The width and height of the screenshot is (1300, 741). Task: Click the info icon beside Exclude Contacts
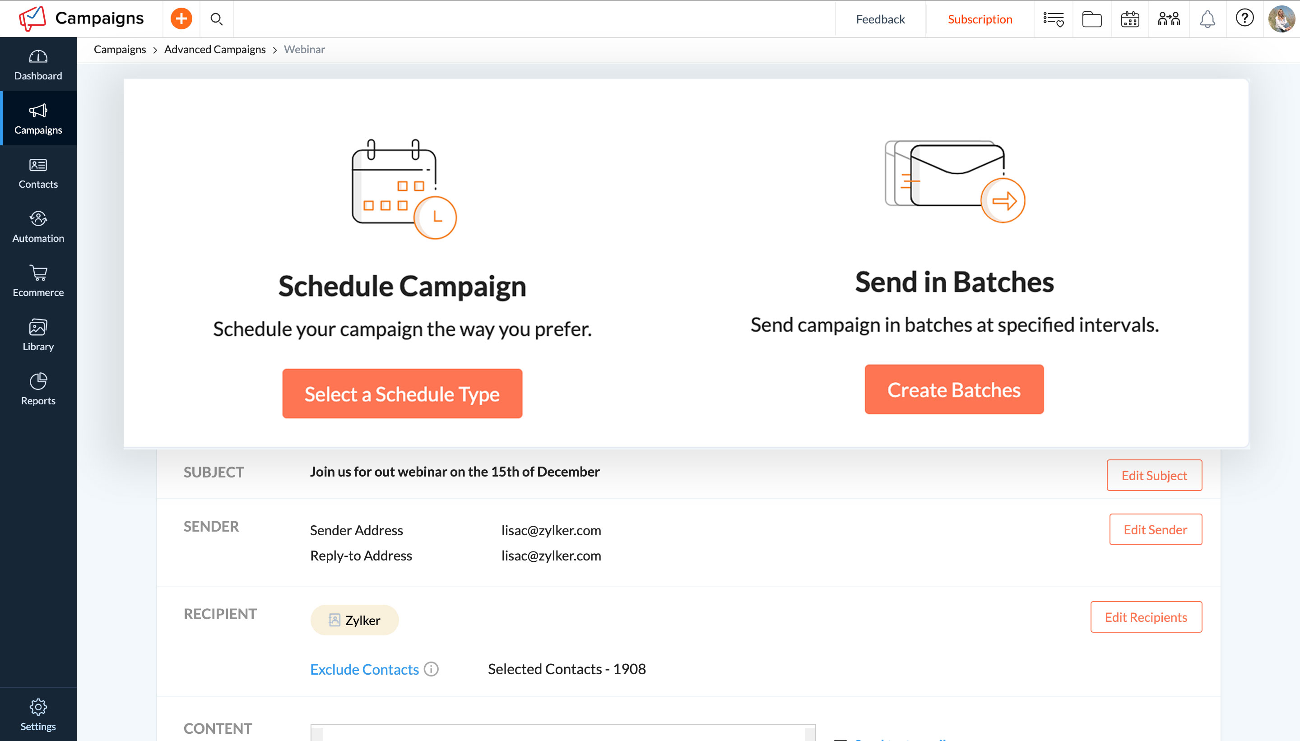pyautogui.click(x=431, y=669)
